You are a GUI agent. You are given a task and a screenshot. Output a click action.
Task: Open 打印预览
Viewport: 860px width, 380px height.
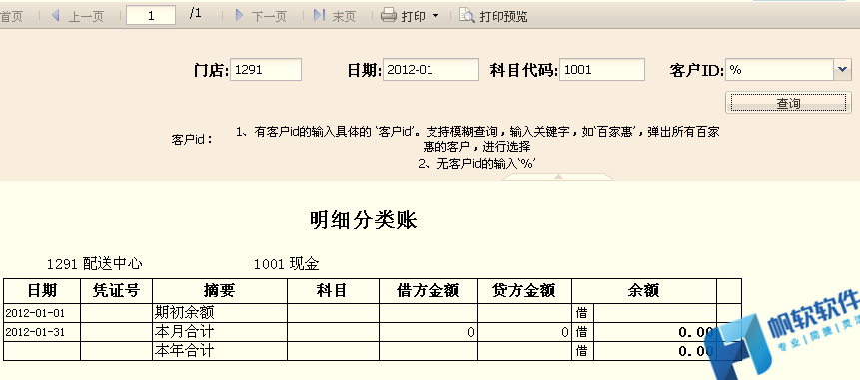[503, 16]
